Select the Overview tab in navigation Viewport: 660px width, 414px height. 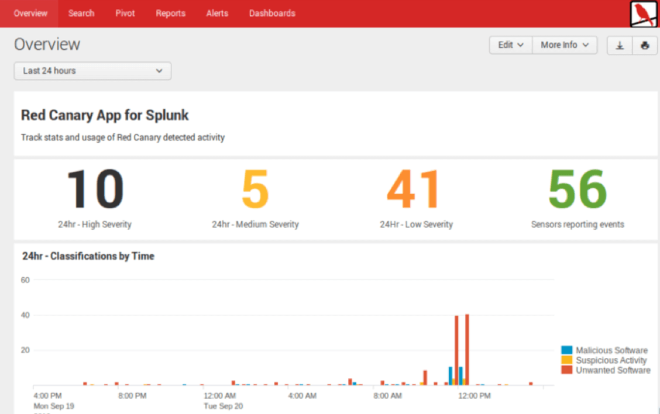pyautogui.click(x=30, y=13)
